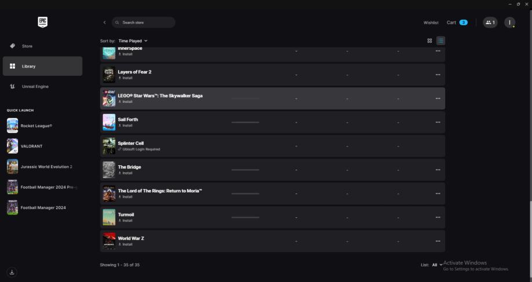This screenshot has width=532, height=282.
Task: Open the friends list icon
Action: pyautogui.click(x=490, y=23)
